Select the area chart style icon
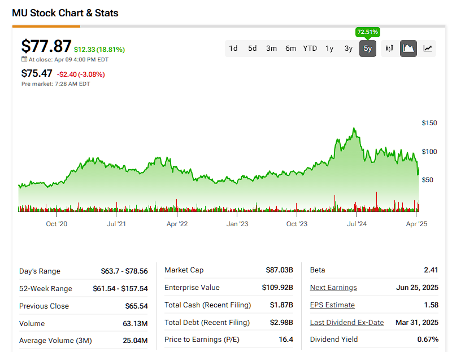This screenshot has height=352, width=452. point(408,49)
